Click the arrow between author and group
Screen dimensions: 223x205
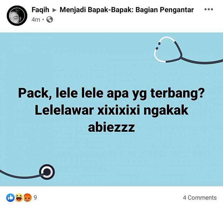click(x=55, y=10)
